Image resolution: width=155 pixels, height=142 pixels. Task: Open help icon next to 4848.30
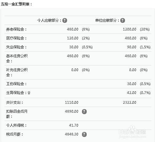click(x=84, y=134)
